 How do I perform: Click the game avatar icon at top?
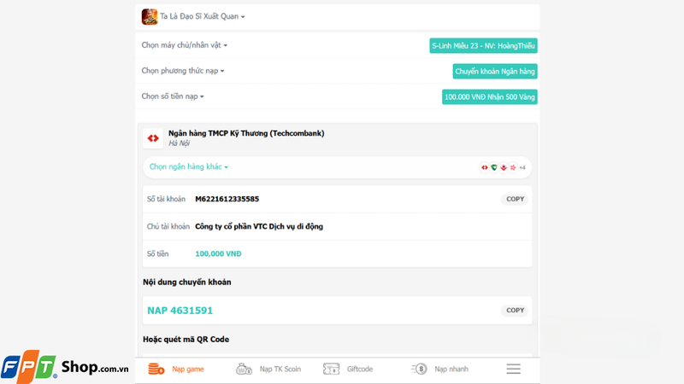pos(149,16)
